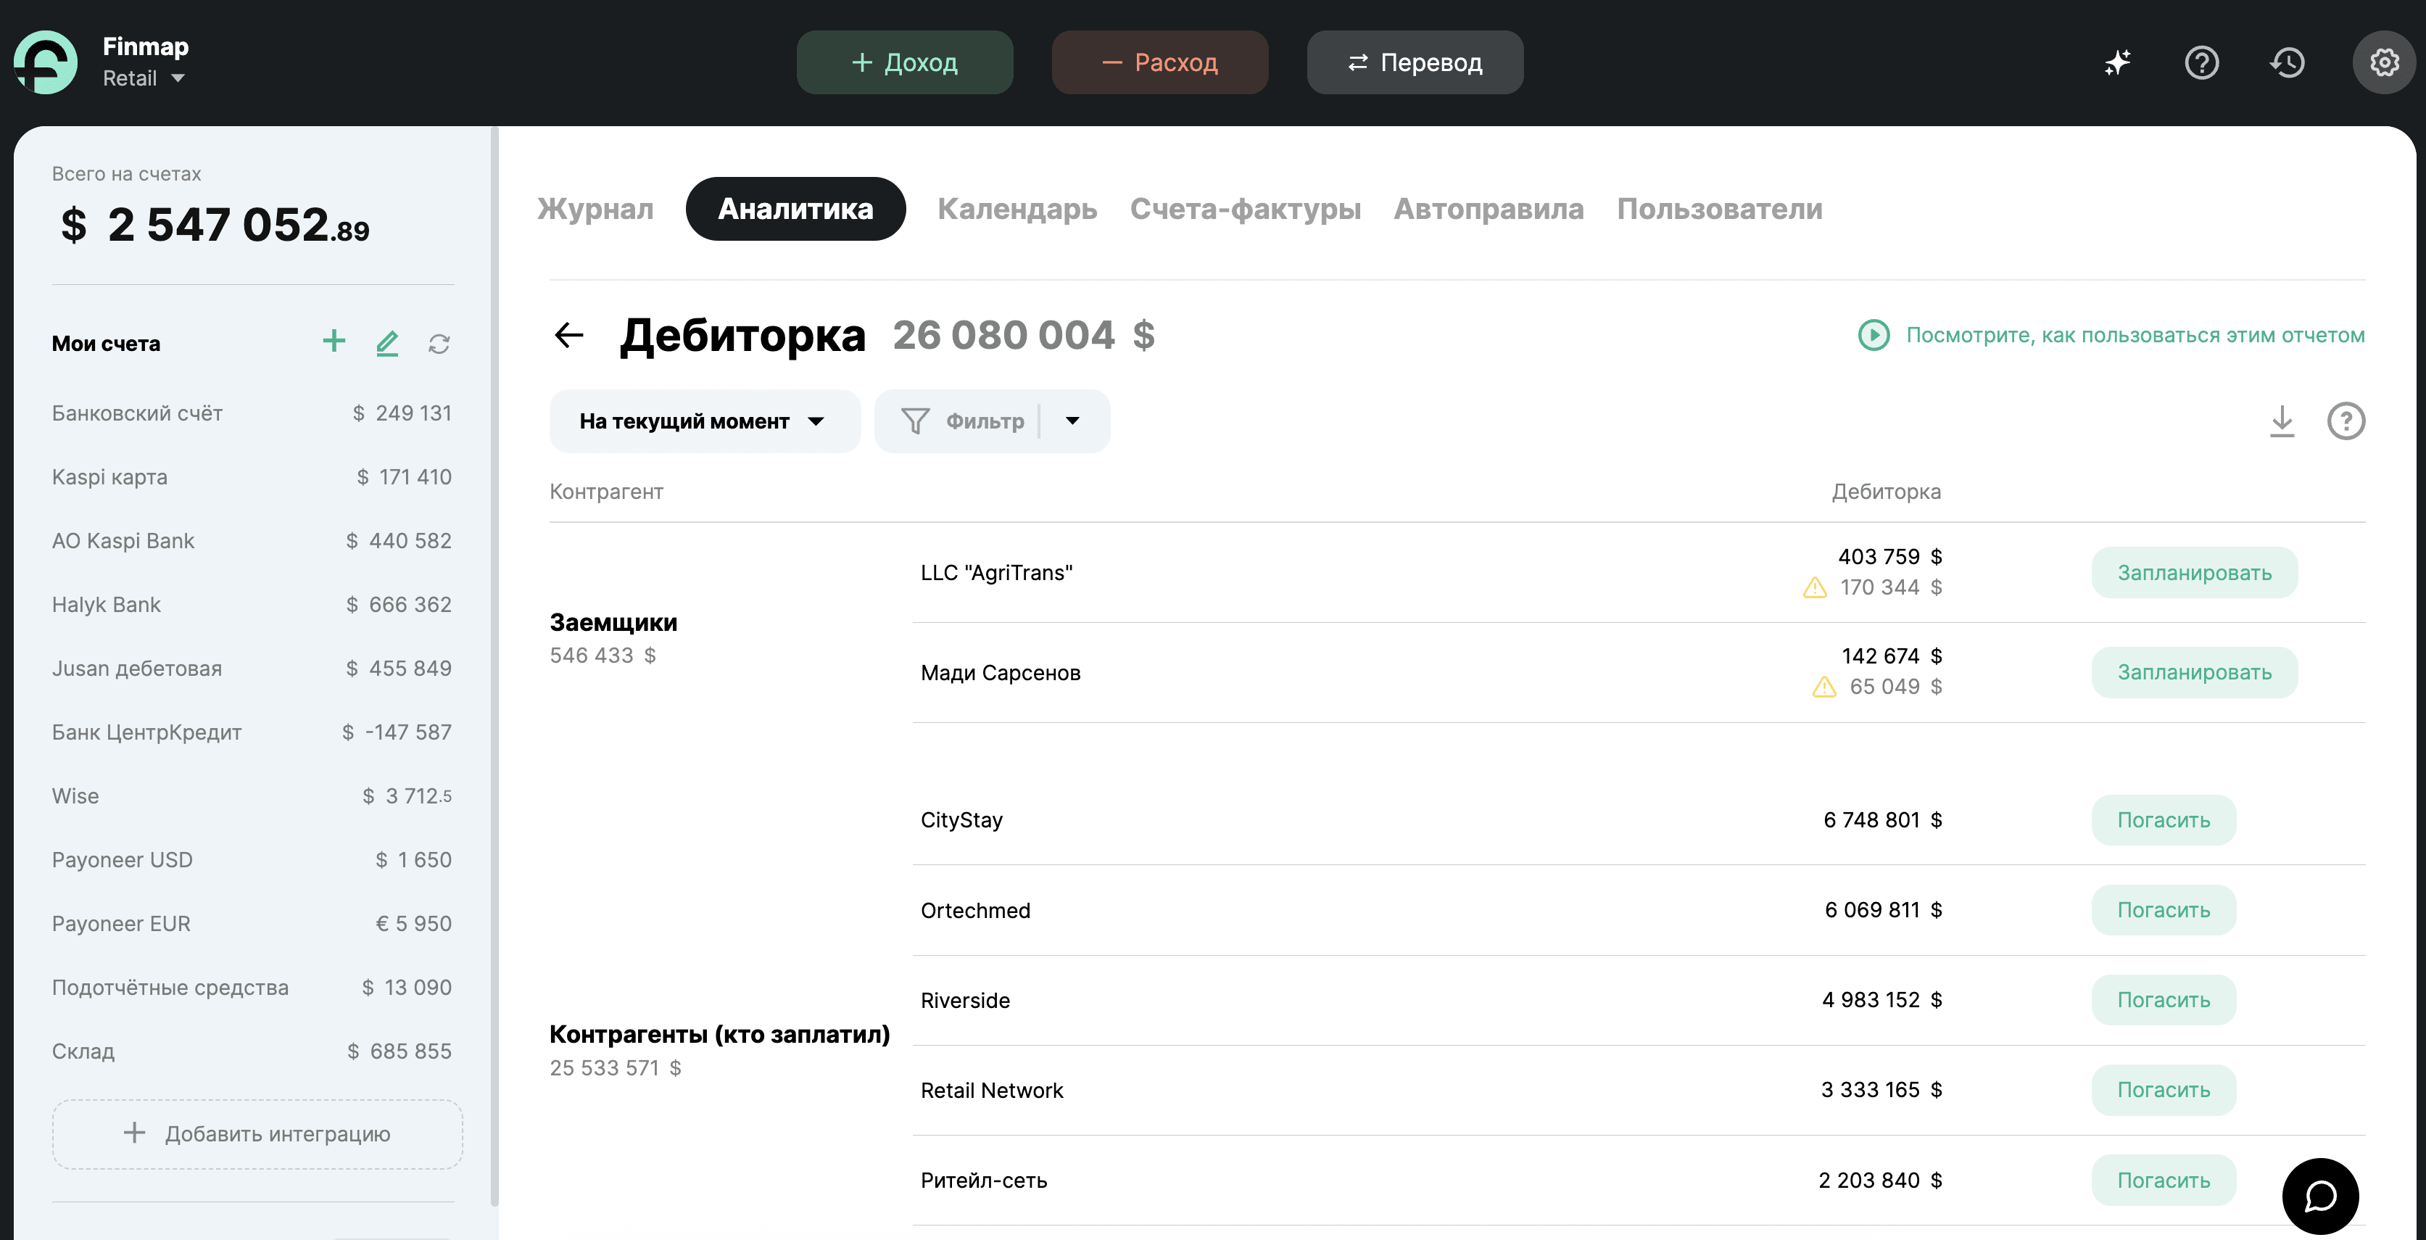Viewport: 2426px width, 1240px height.
Task: Click the Мади Сарсенов counterparty name
Action: [x=1000, y=673]
